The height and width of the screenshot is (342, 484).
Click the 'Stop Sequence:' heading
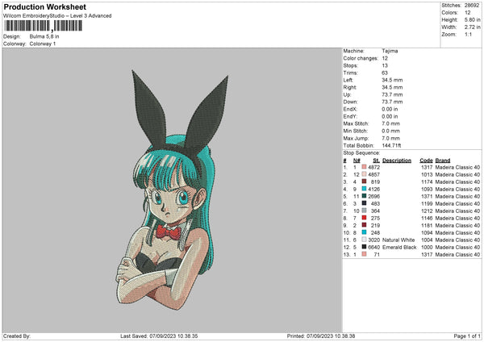361,152
